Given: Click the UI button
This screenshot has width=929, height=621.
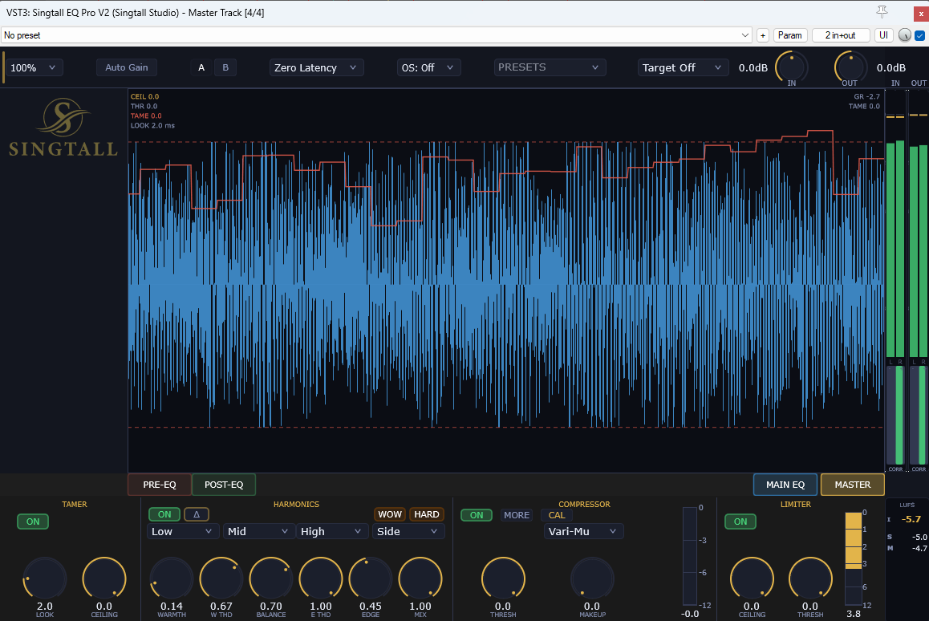Looking at the screenshot, I should point(883,35).
